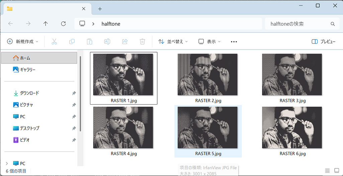The image size is (343, 176).
Task: Select the RASTER 4.jpg thumbnail
Action: 123,127
